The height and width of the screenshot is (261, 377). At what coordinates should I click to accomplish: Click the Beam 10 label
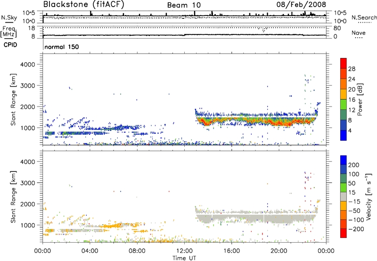184,5
